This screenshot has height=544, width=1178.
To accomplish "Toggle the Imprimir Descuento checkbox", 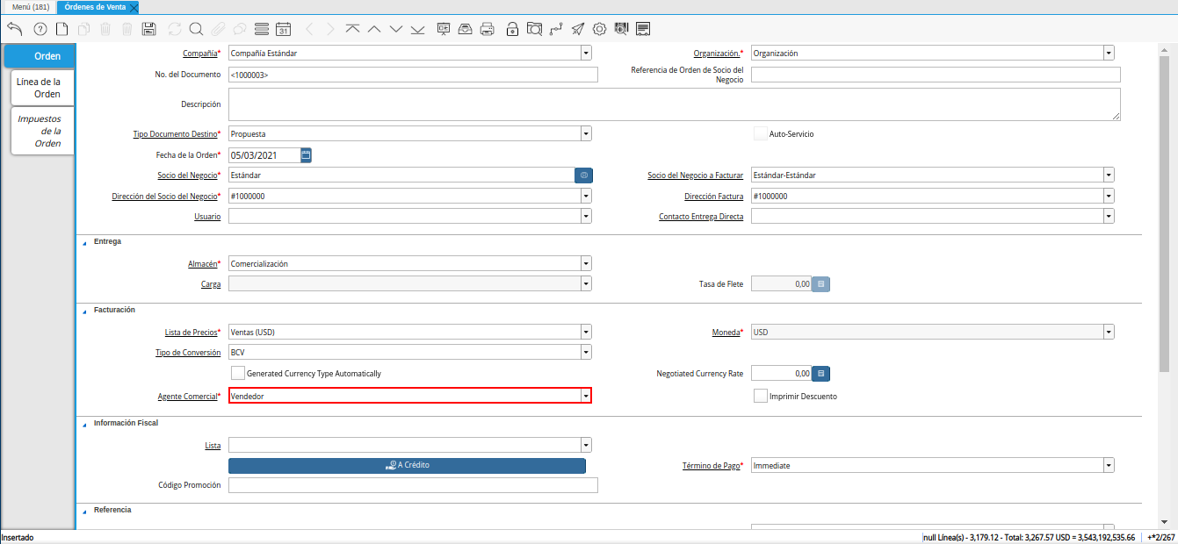I will 761,397.
